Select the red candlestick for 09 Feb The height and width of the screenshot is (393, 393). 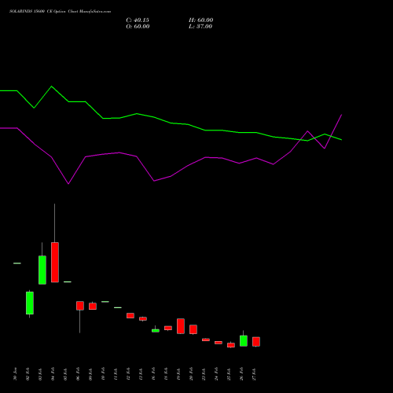93,306
